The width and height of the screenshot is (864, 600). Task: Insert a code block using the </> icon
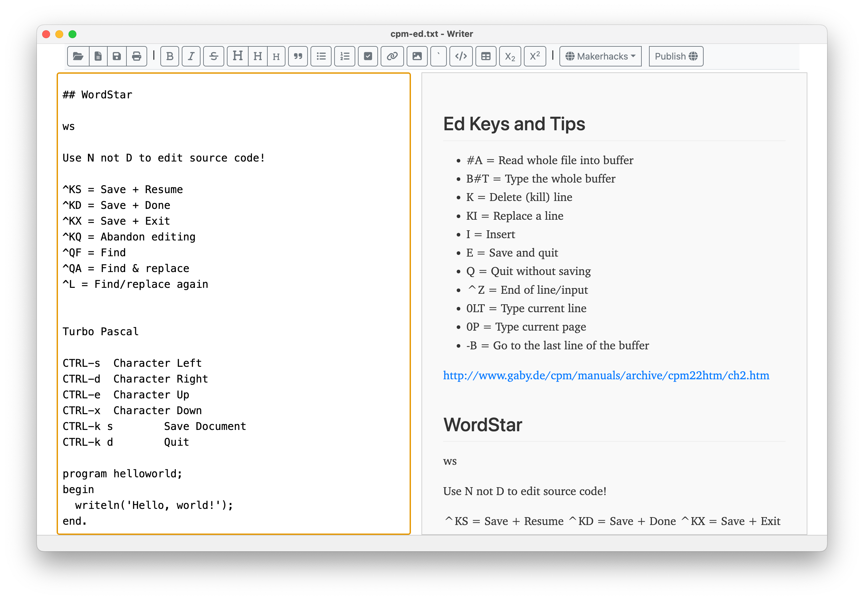coord(461,56)
